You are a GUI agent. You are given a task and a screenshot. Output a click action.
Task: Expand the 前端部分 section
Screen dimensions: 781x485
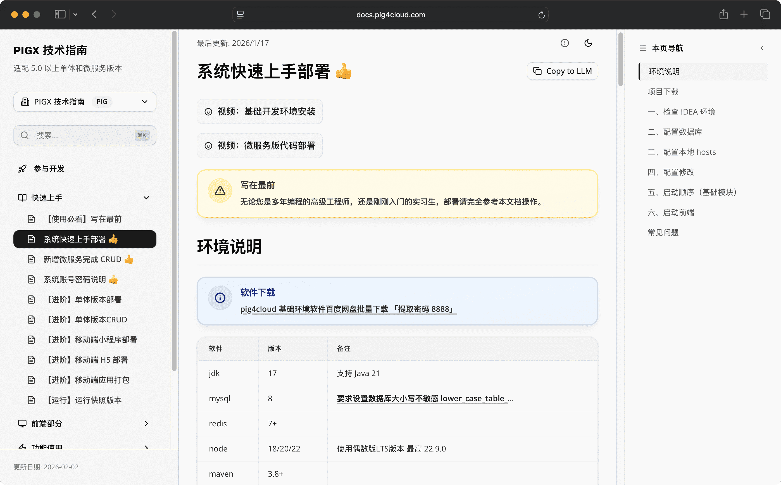coord(146,424)
